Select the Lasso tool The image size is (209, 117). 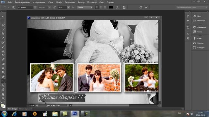coord(3,25)
